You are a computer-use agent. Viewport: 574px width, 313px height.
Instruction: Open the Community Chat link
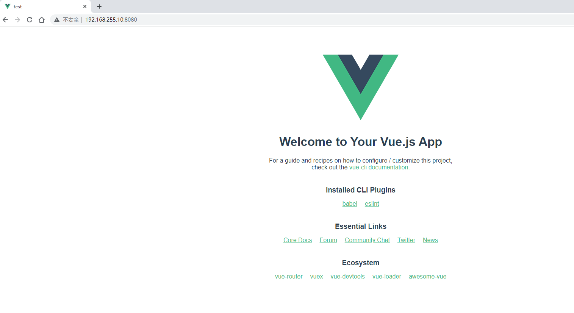pos(367,240)
